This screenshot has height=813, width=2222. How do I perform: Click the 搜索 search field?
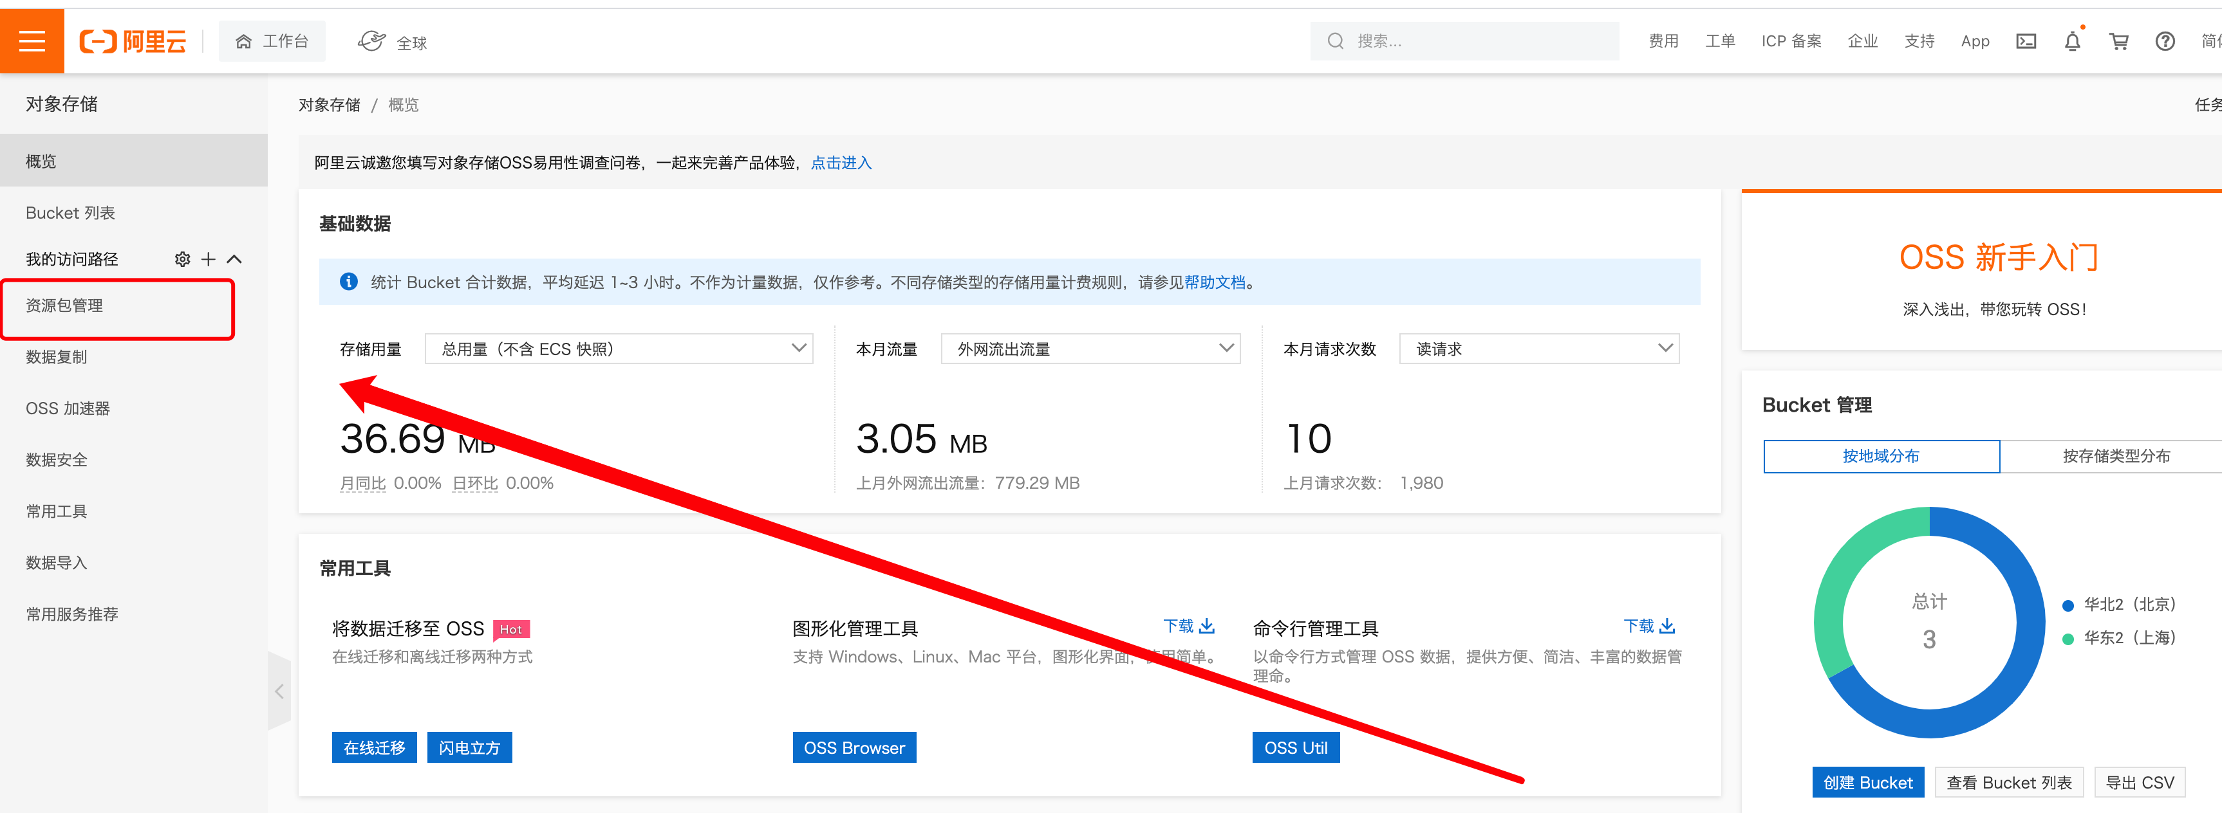[1464, 41]
